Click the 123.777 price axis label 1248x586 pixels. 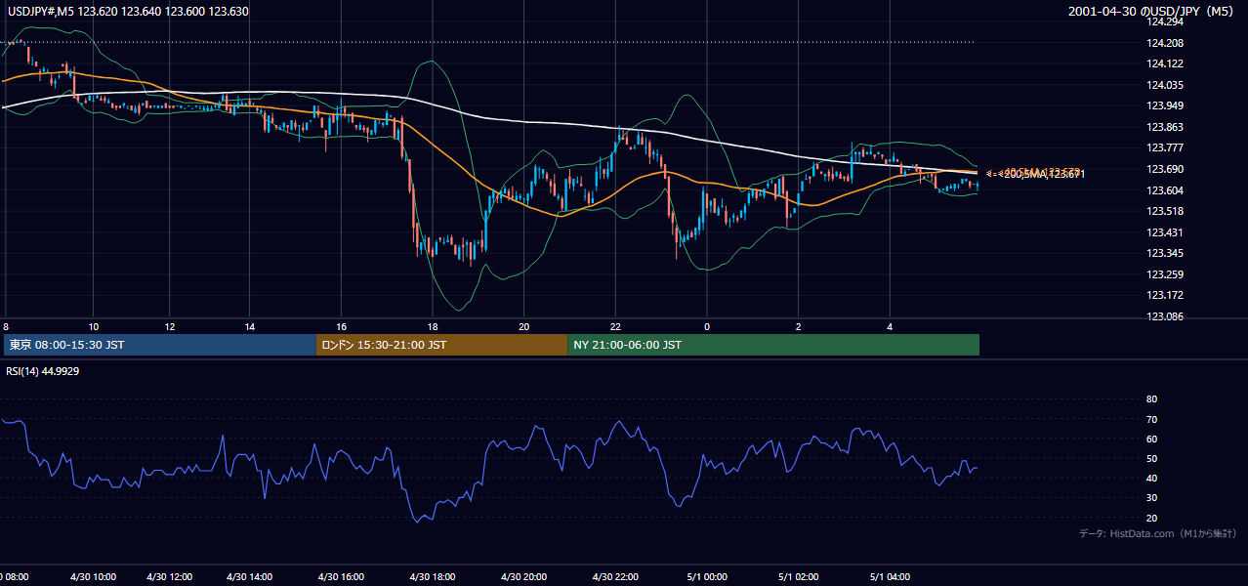pyautogui.click(x=1165, y=147)
